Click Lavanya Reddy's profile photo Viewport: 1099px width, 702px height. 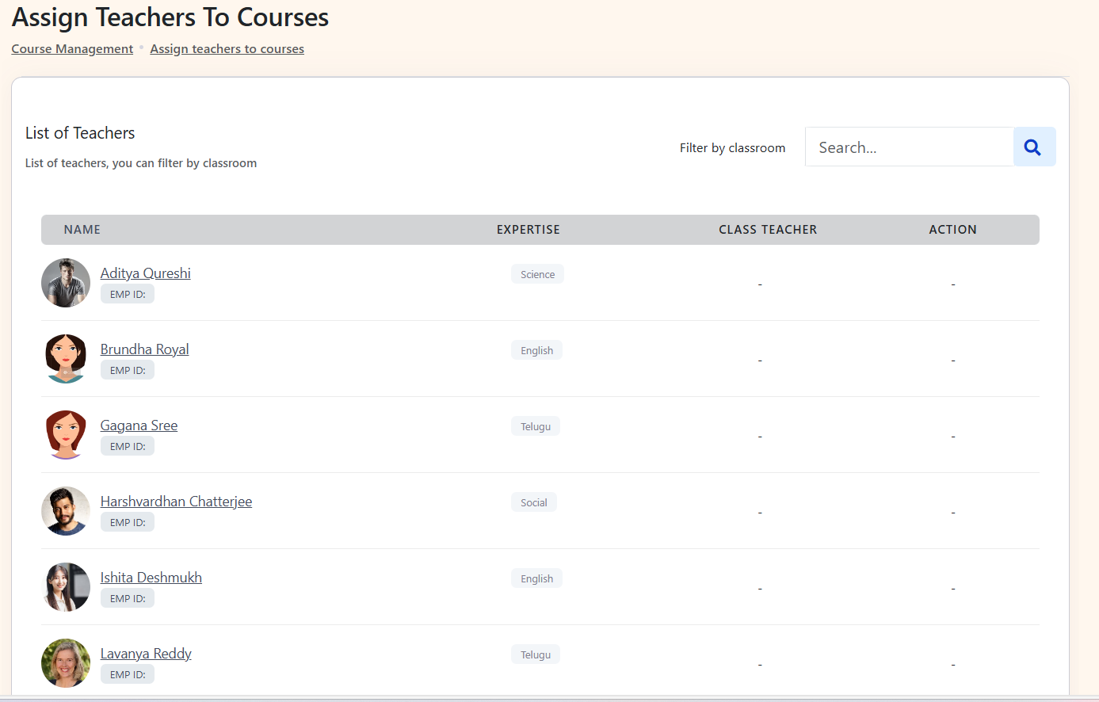tap(66, 663)
